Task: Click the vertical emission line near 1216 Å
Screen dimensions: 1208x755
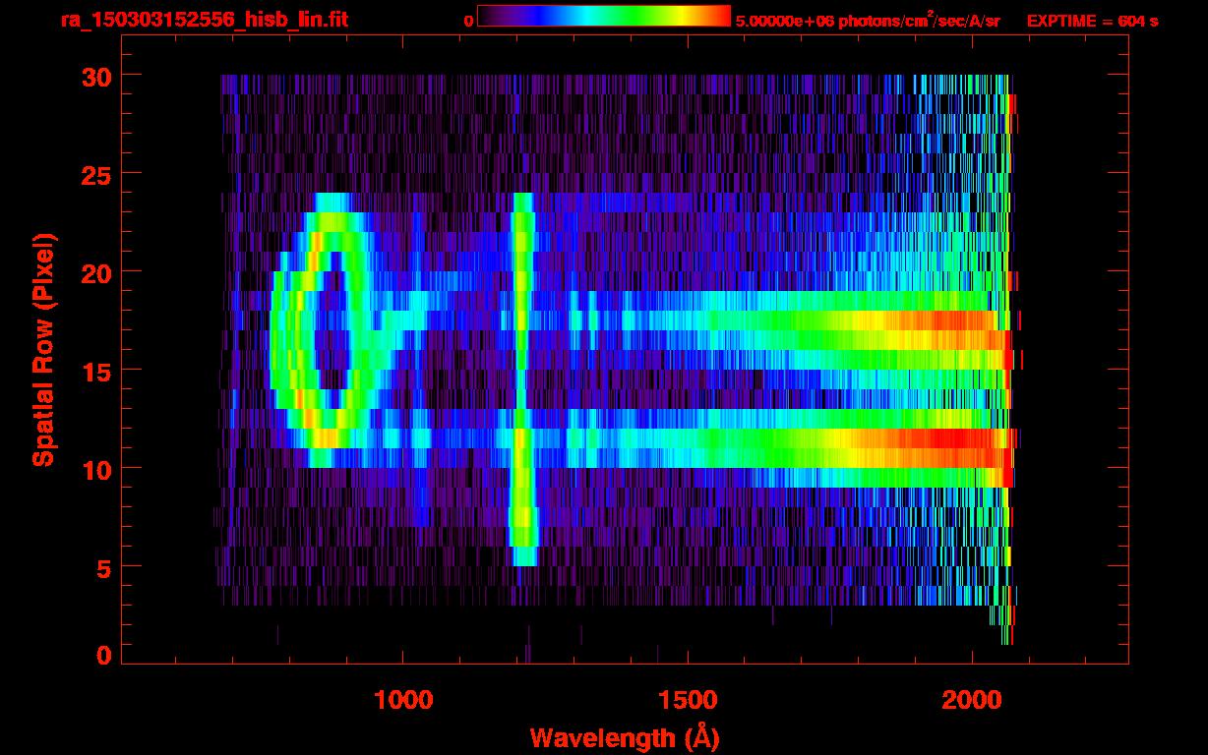Action: pos(523,379)
